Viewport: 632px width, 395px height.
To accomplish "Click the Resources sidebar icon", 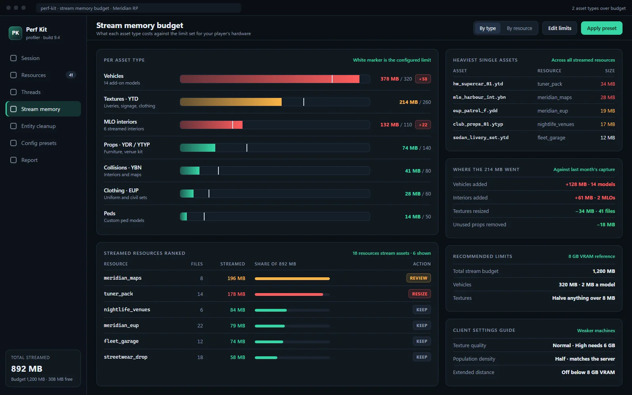I will coord(13,75).
